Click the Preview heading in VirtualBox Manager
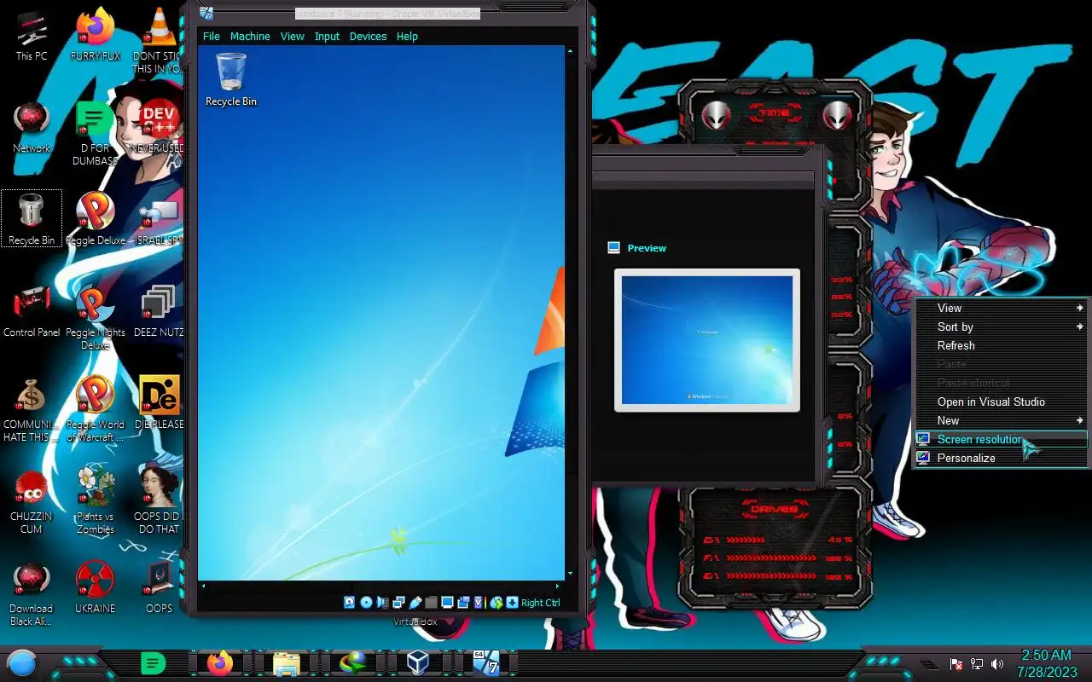This screenshot has width=1092, height=682. pyautogui.click(x=647, y=248)
